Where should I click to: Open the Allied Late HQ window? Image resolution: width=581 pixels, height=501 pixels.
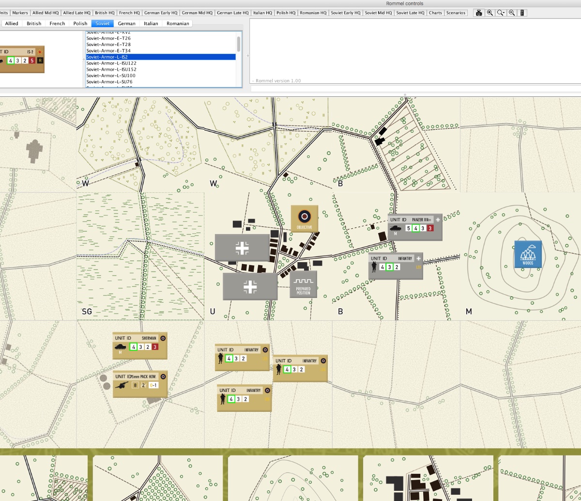[76, 13]
